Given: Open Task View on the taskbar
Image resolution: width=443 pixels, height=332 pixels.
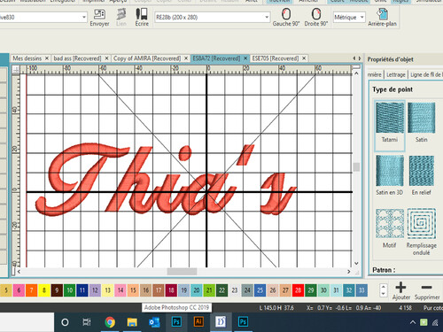Looking at the screenshot, I should click(87, 322).
